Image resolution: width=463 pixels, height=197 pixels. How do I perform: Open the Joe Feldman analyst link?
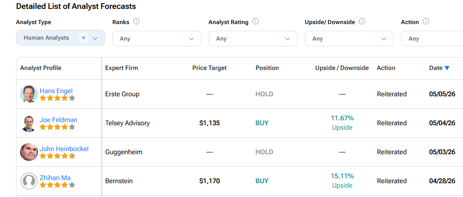[58, 120]
